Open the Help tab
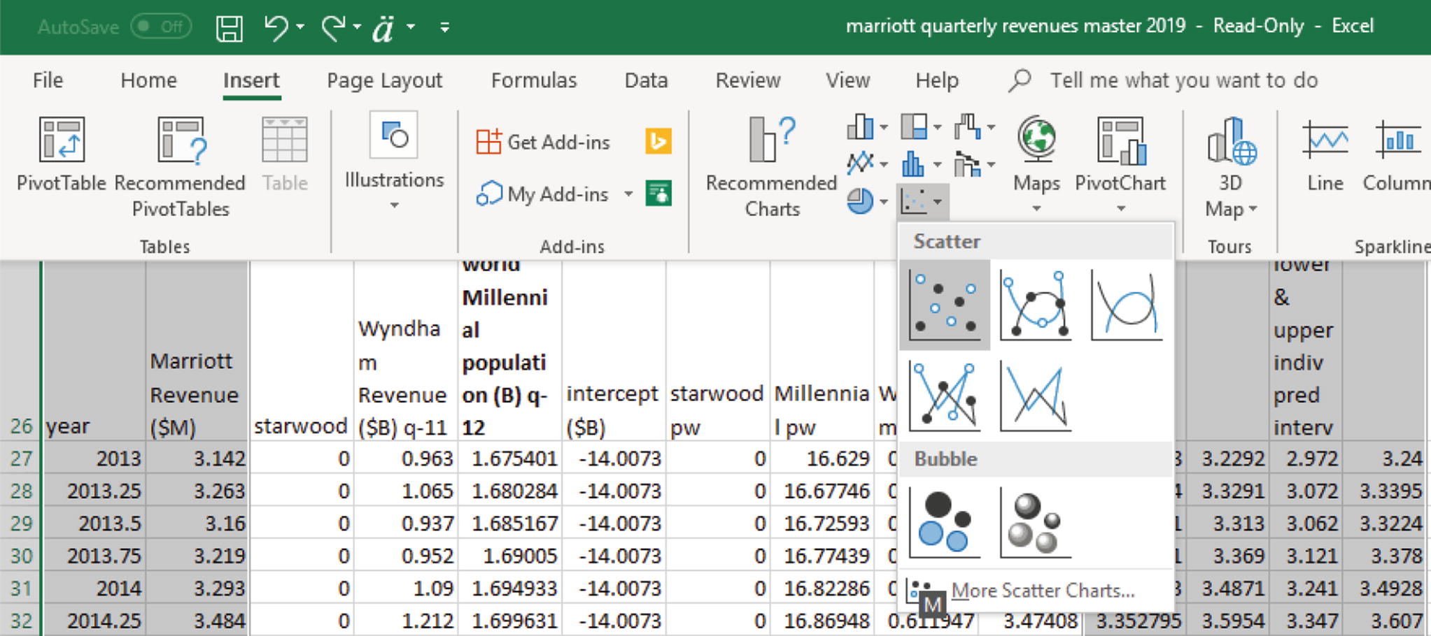Viewport: 1431px width, 636px height. (x=937, y=80)
